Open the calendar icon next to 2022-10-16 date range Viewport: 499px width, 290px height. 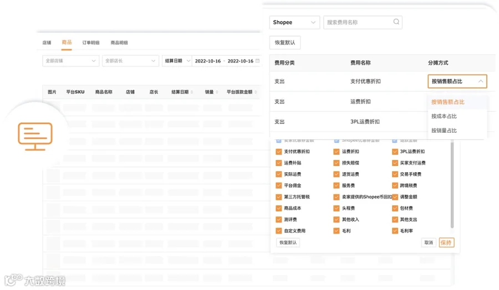coord(257,61)
